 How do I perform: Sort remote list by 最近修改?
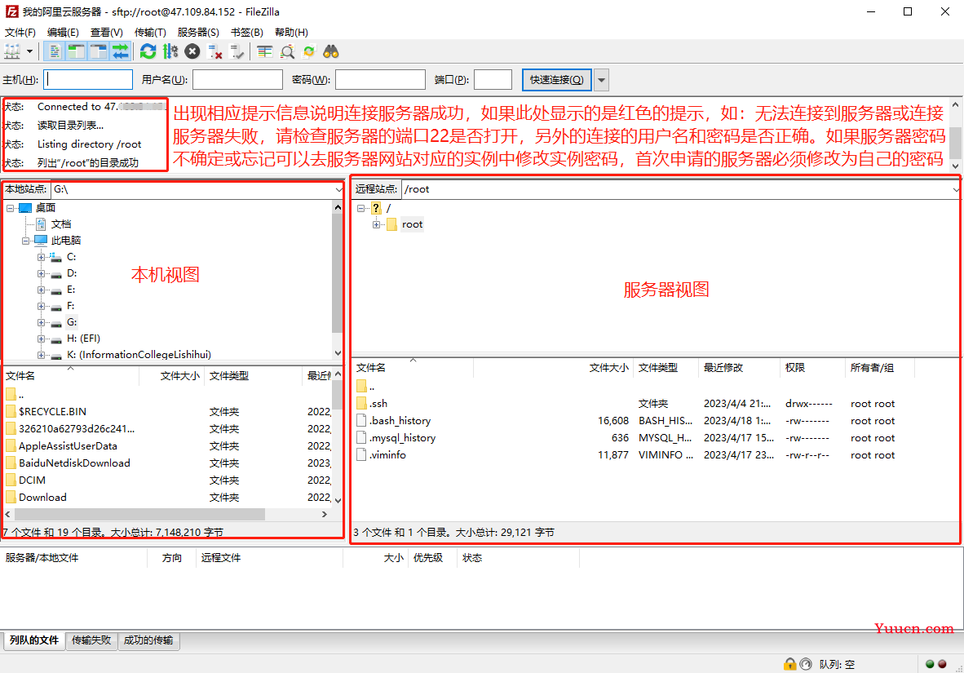(x=723, y=368)
